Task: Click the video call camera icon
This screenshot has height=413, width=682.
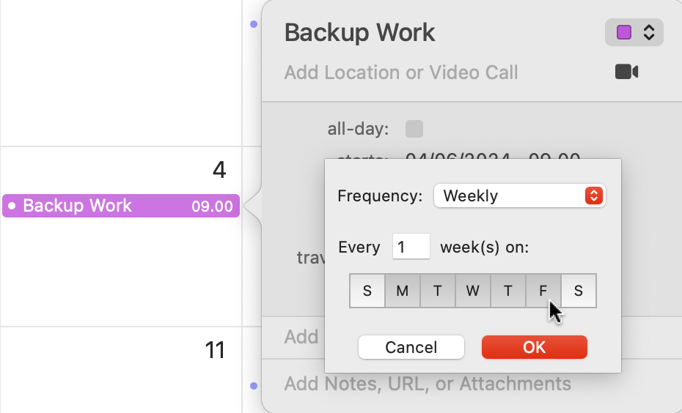Action: tap(626, 72)
